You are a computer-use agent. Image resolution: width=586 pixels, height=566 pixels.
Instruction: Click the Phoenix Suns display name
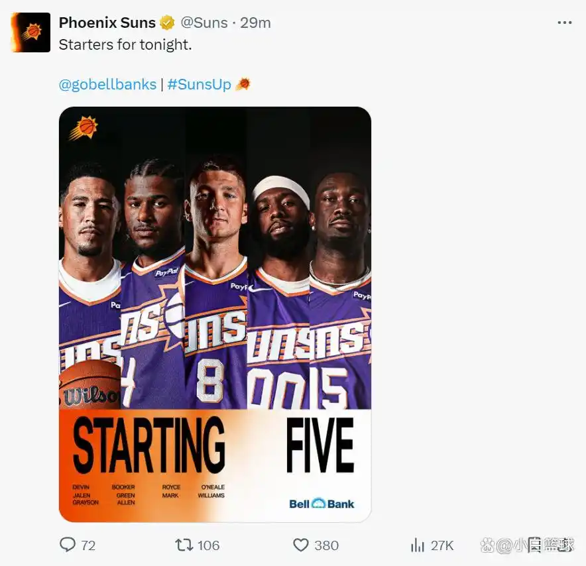coord(106,21)
